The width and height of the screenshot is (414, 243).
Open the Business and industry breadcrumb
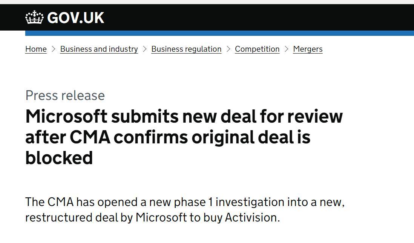(99, 49)
